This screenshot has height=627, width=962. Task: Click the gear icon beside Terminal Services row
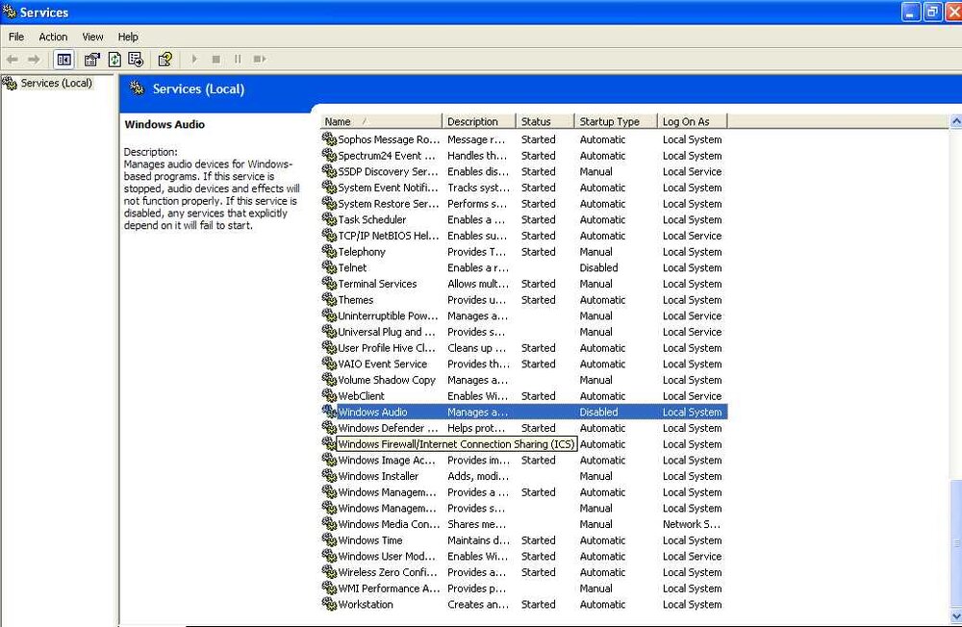329,284
